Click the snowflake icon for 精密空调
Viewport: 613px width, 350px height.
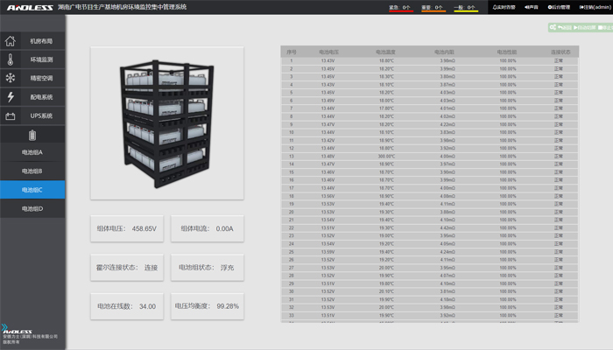click(11, 79)
